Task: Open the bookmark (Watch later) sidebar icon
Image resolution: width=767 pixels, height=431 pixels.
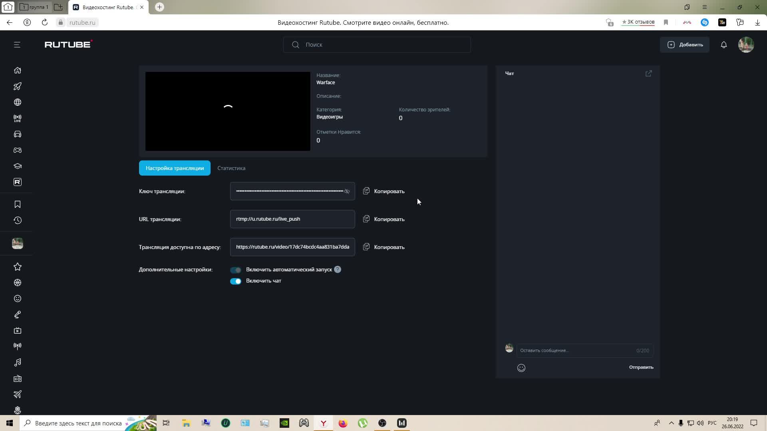Action: pyautogui.click(x=17, y=204)
